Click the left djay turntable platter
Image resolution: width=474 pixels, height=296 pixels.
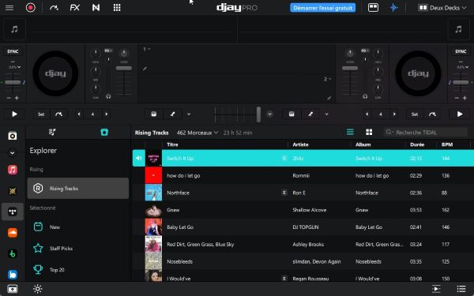[x=55, y=73]
